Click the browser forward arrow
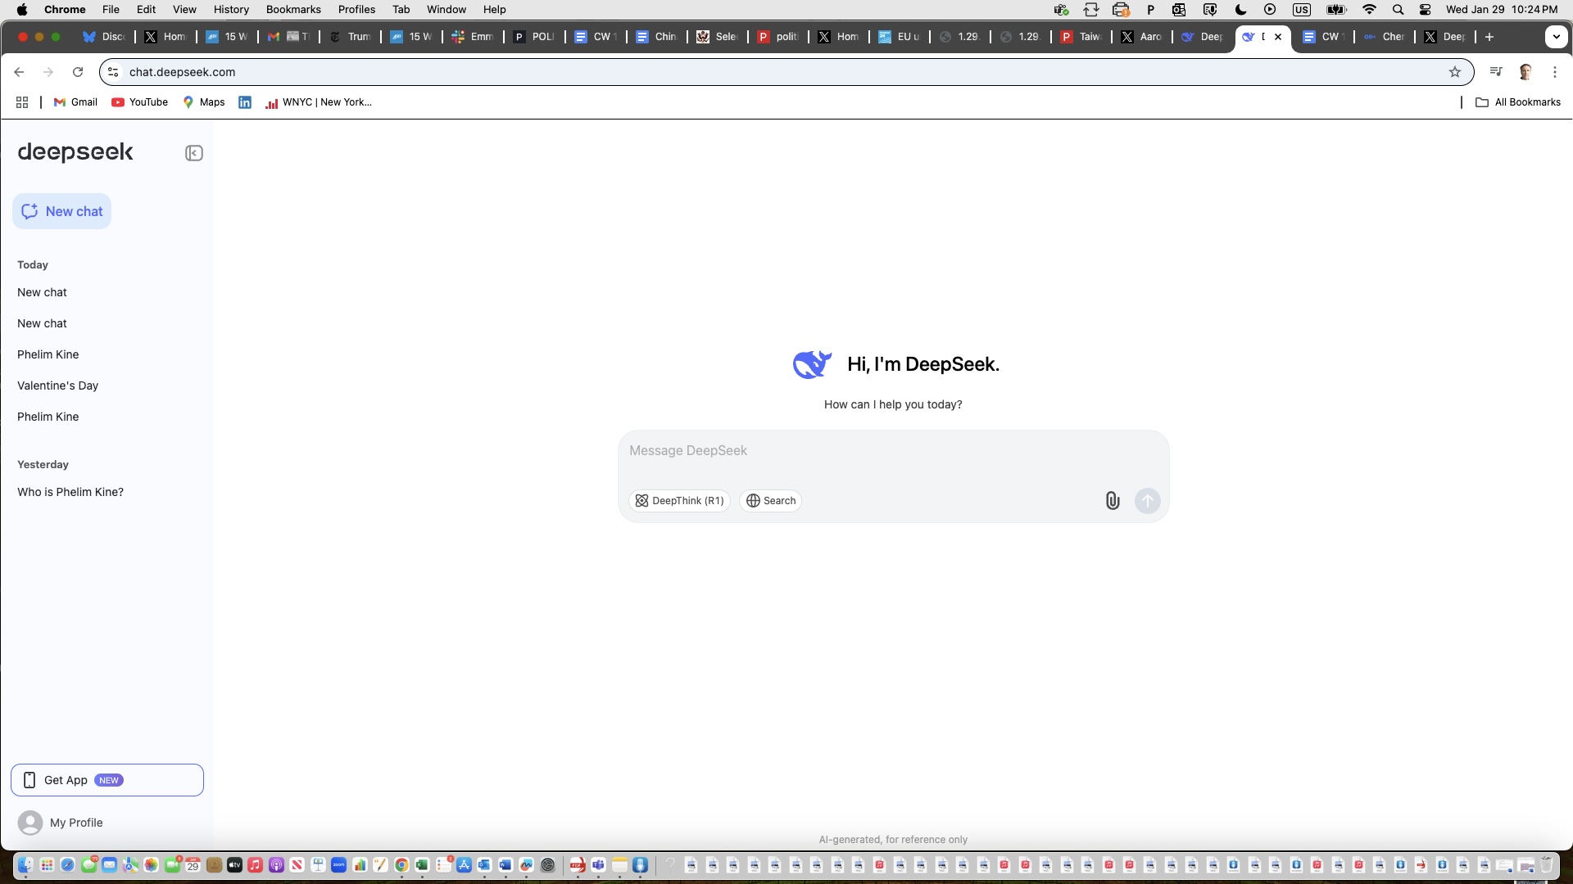 tap(48, 72)
